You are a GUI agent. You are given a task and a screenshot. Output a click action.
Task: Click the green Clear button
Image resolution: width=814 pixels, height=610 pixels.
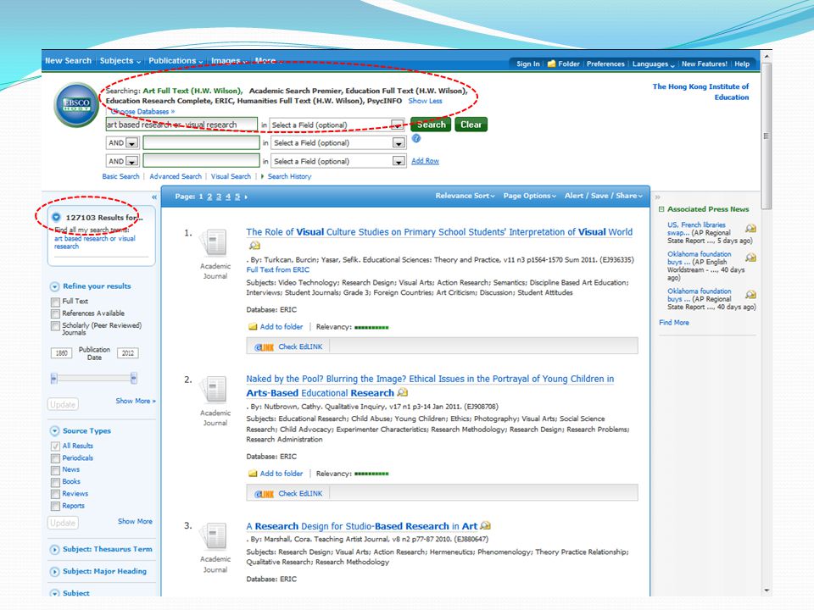pos(471,125)
